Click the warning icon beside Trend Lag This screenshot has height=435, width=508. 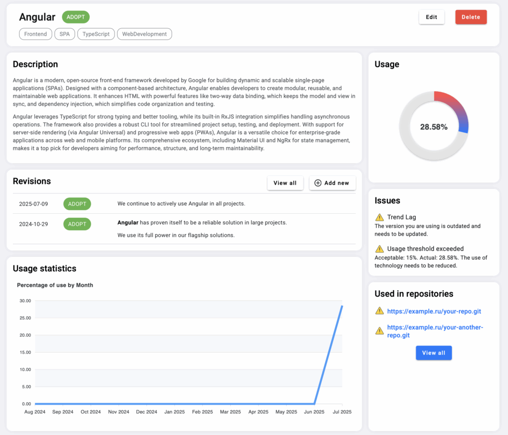coord(380,217)
